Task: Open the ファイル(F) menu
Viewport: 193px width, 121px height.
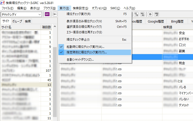Action: pyautogui.click(x=8, y=8)
